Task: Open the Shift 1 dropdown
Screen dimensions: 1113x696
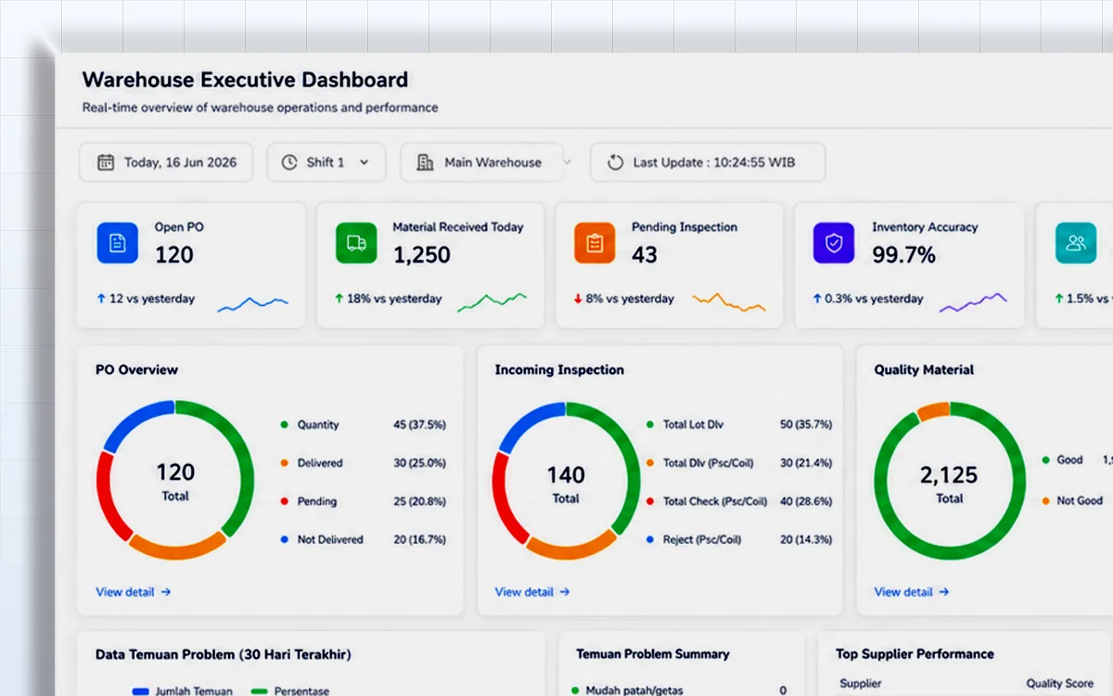Action: (x=326, y=162)
